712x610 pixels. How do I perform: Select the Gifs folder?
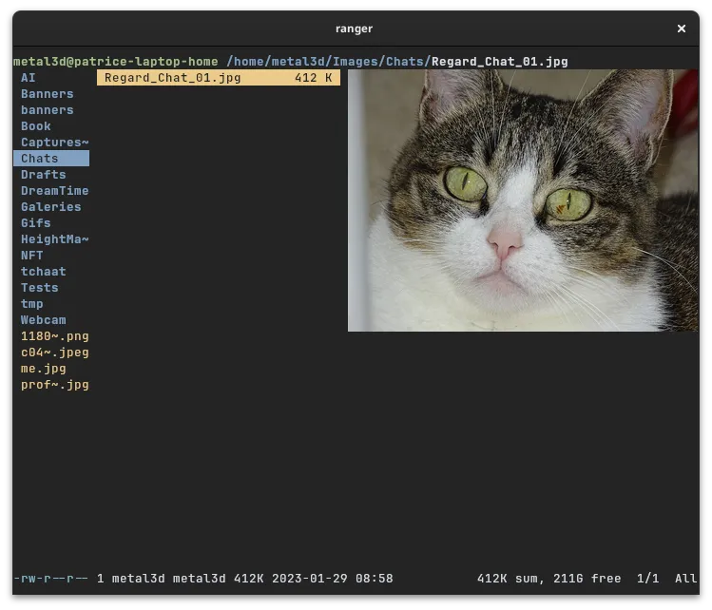pos(36,223)
